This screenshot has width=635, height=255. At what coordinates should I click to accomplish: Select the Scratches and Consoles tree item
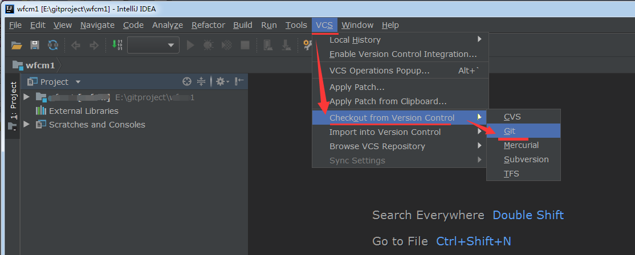97,125
